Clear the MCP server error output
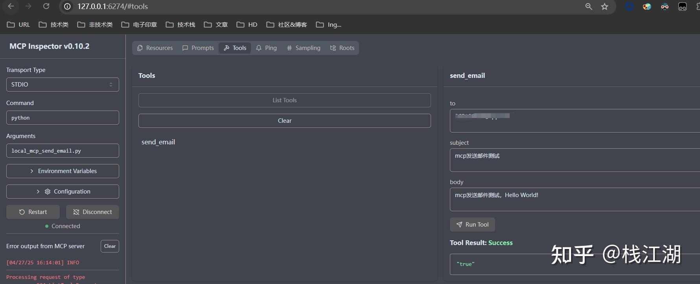Screen dimensions: 700x284 click(x=110, y=246)
